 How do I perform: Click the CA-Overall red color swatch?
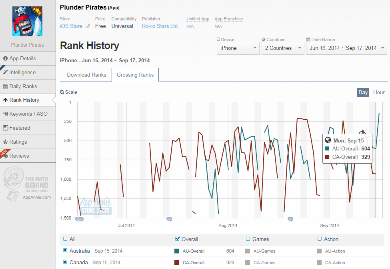tap(177, 263)
